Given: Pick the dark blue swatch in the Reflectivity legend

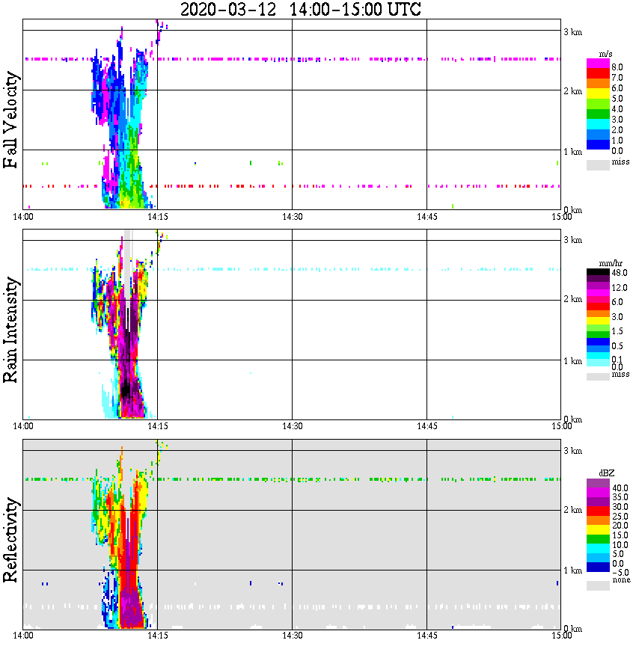Looking at the screenshot, I should (598, 567).
